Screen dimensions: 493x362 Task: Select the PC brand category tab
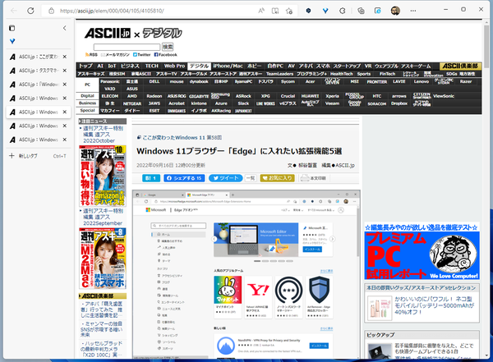coord(87,85)
